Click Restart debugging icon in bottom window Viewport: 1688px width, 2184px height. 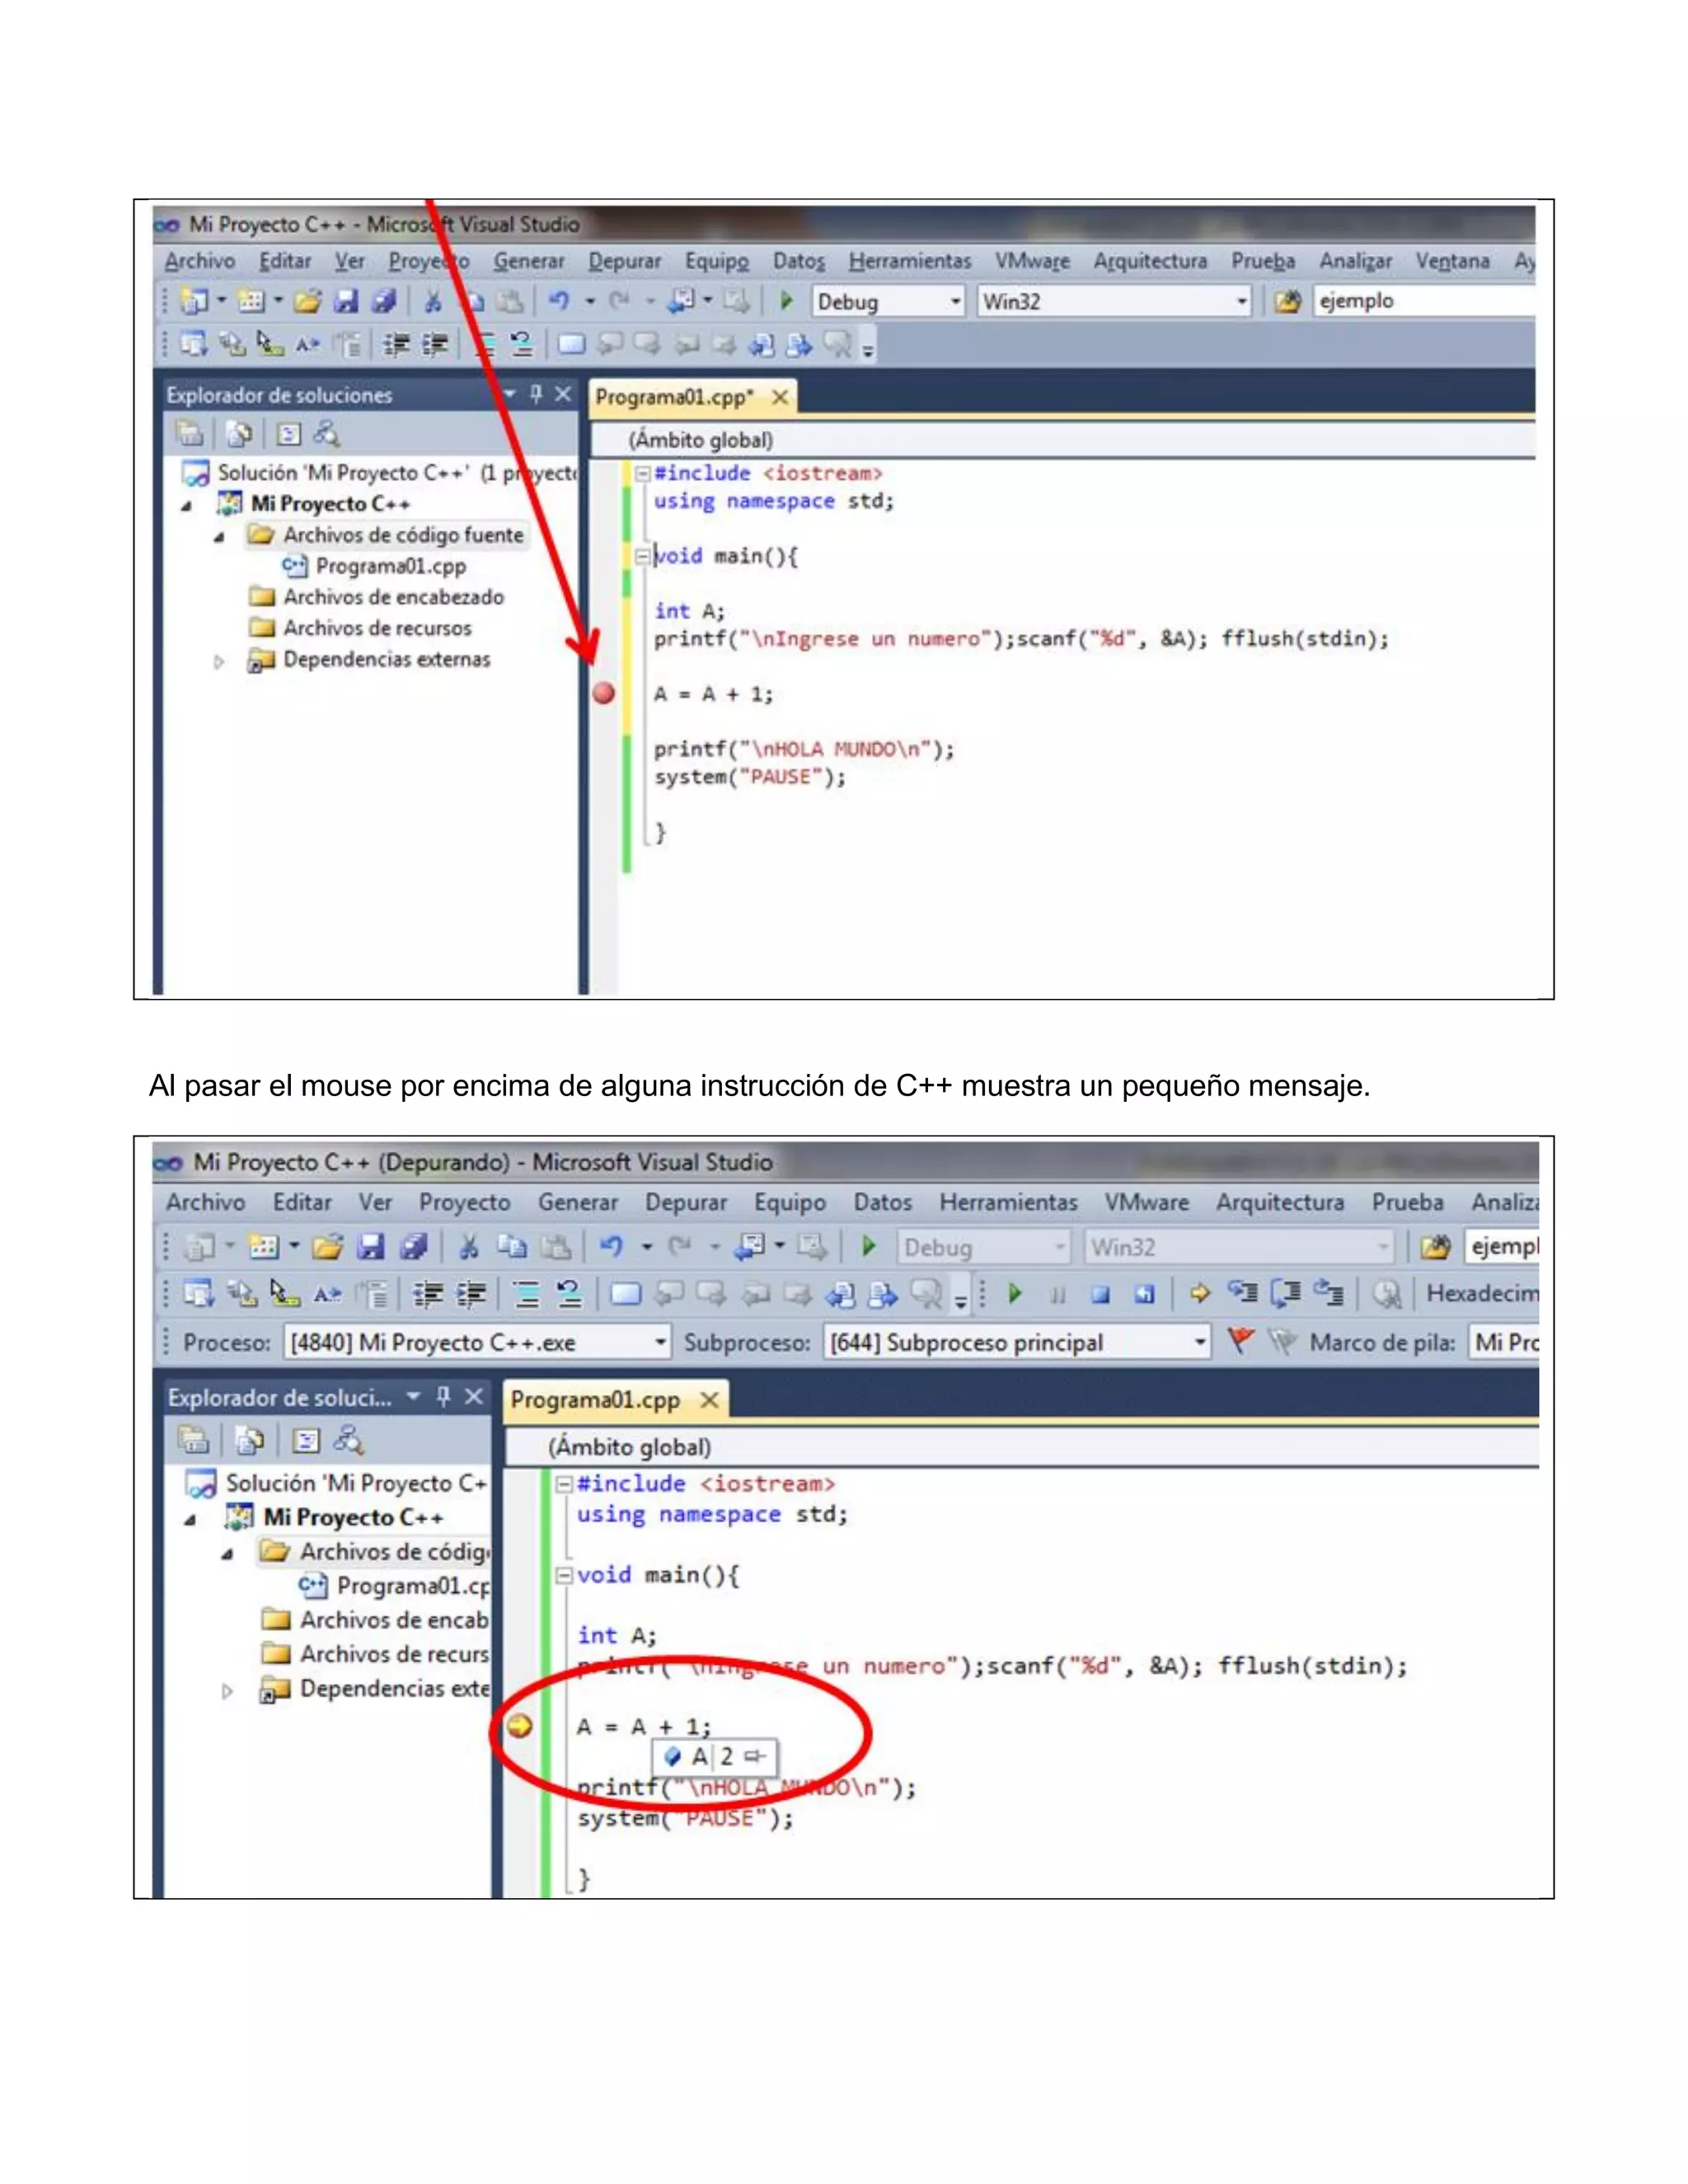click(x=1144, y=1295)
